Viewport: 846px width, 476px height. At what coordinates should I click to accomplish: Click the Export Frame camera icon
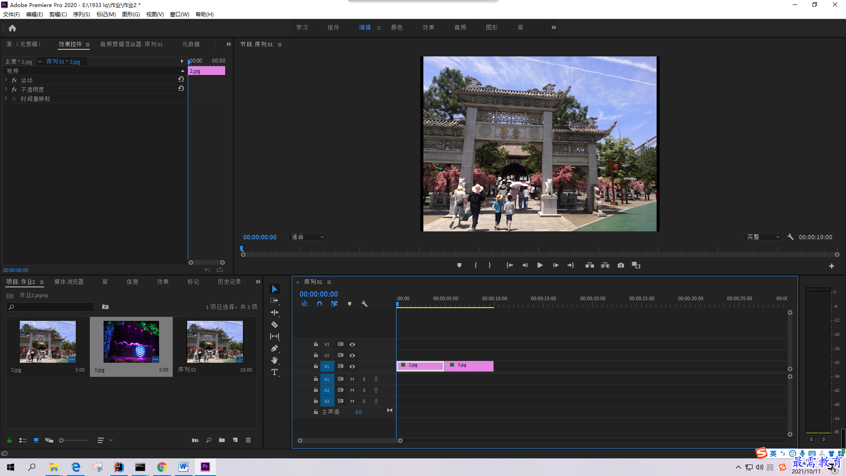pos(621,265)
